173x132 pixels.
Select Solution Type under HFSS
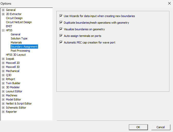[19, 38]
